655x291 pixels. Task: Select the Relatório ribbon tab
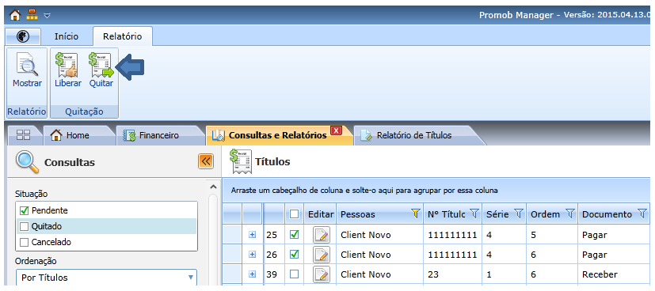[123, 36]
